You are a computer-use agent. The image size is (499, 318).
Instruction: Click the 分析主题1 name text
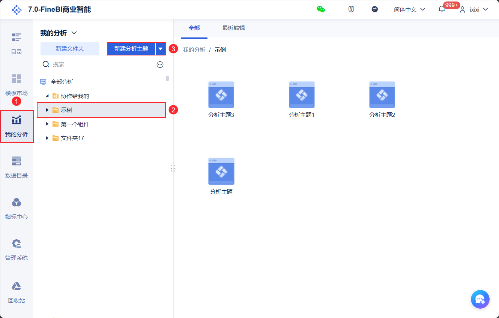coord(302,115)
